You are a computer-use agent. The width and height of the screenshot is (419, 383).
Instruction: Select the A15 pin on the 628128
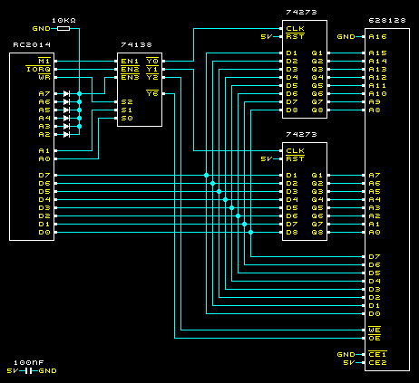click(377, 53)
